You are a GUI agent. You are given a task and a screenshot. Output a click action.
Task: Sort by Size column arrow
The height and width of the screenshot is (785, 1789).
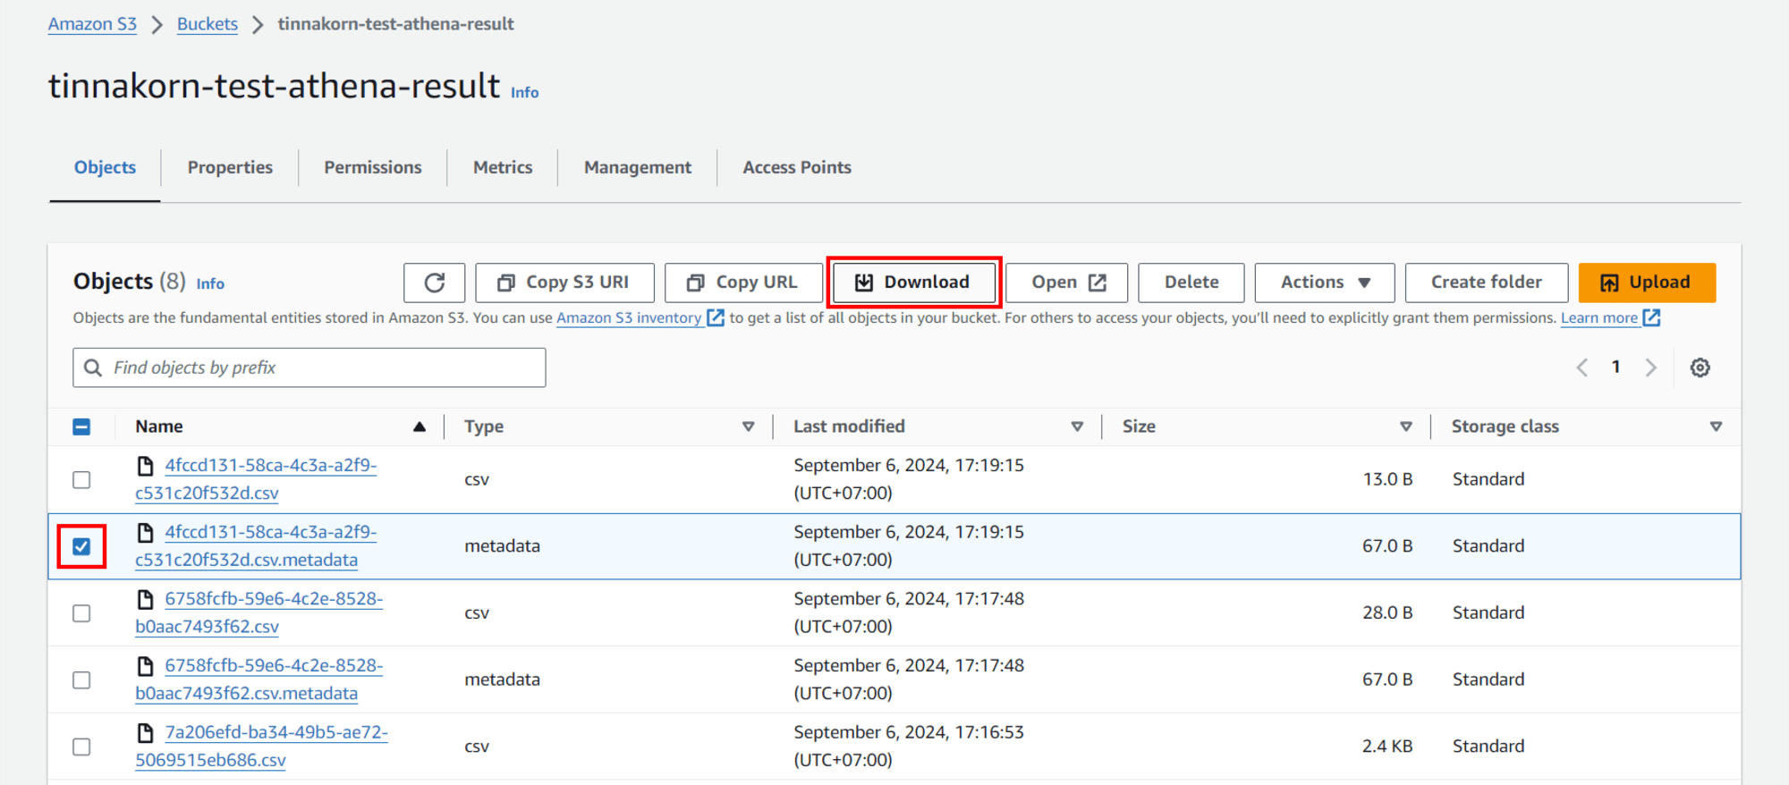coord(1406,427)
